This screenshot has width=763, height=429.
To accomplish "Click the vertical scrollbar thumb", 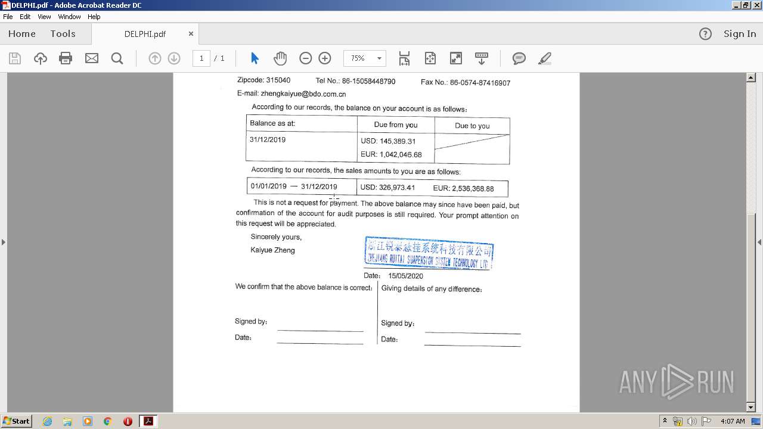I will click(x=750, y=306).
